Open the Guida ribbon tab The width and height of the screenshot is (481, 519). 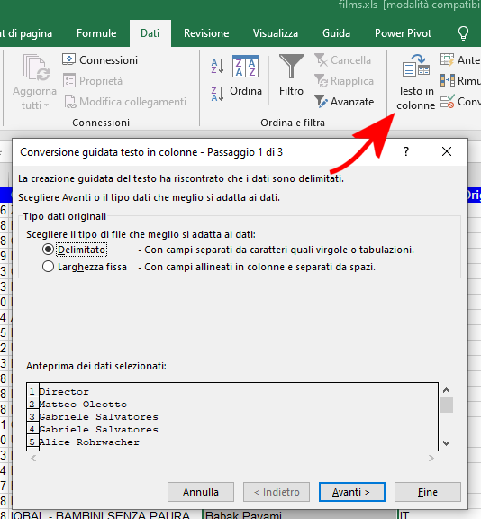point(336,33)
